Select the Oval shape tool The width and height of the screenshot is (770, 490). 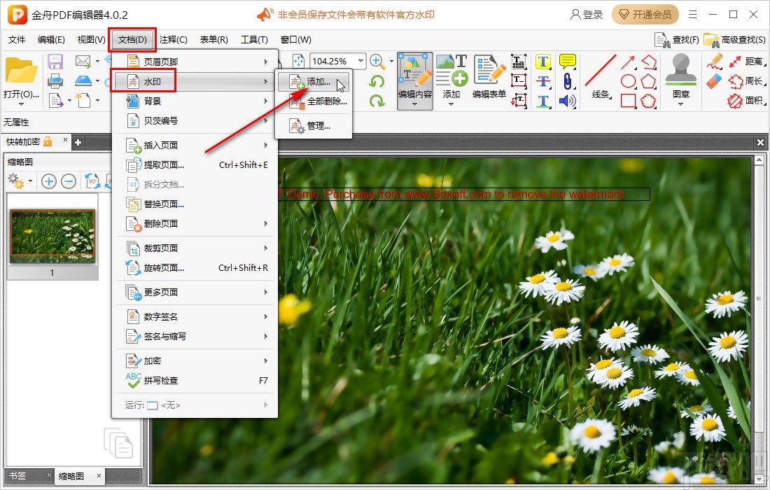tap(628, 81)
